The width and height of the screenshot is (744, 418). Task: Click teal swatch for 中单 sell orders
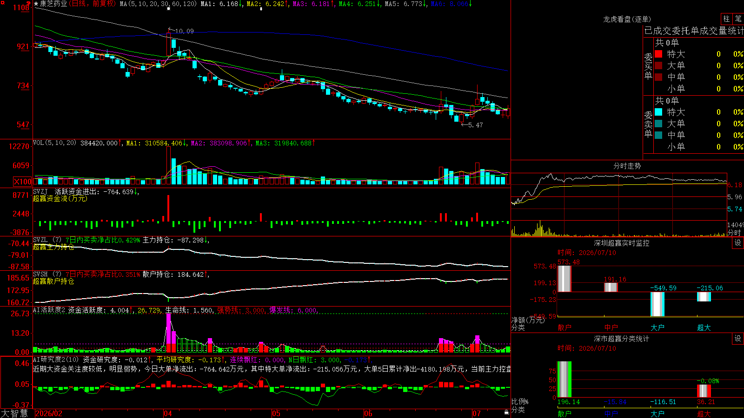coord(658,135)
